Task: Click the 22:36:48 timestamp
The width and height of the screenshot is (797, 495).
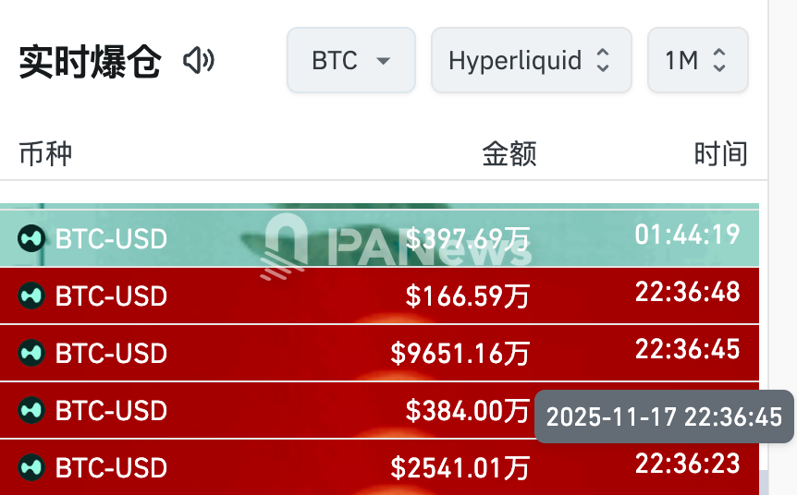Action: [687, 292]
